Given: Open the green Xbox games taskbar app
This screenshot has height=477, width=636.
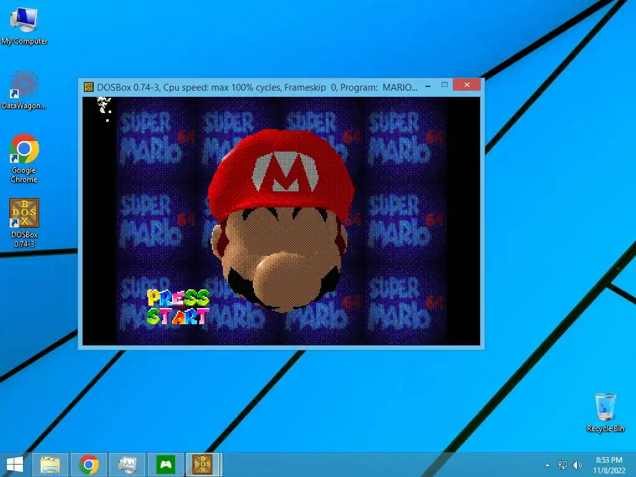Looking at the screenshot, I should coord(165,465).
